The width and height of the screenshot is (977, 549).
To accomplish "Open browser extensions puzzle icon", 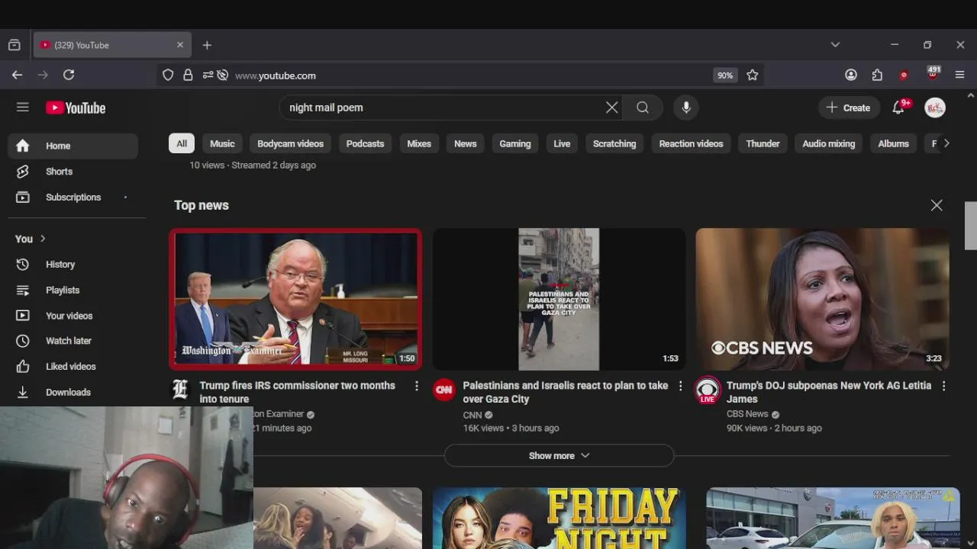I will pyautogui.click(x=877, y=75).
